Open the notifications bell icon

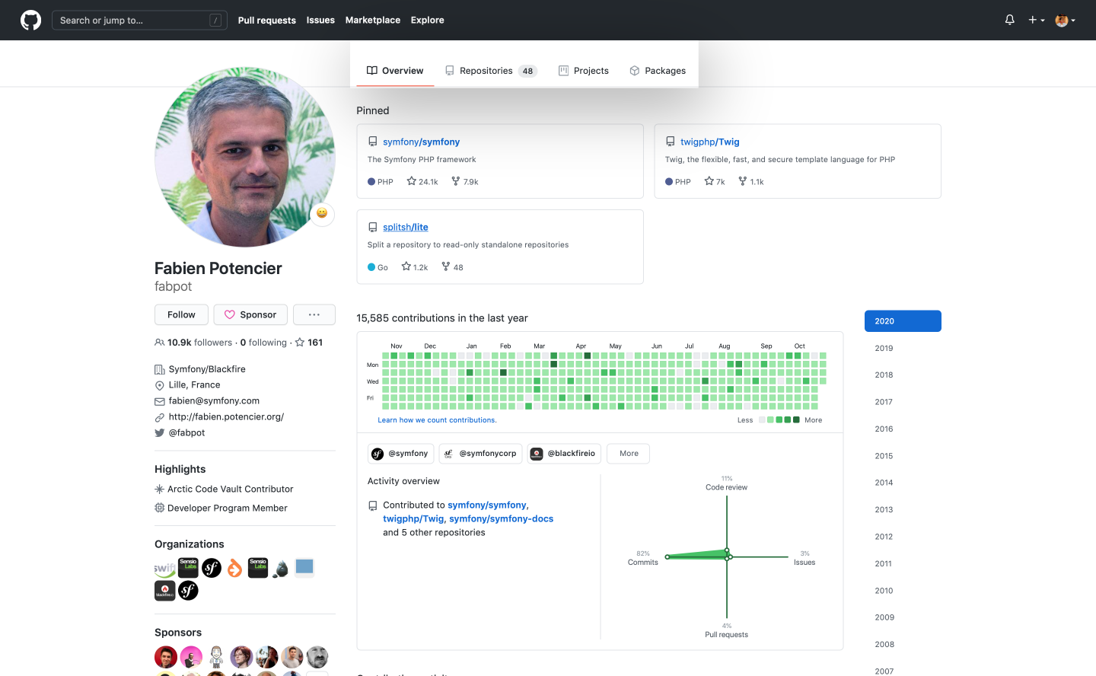tap(1009, 20)
